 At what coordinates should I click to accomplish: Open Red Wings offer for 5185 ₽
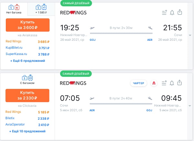point(27,112)
